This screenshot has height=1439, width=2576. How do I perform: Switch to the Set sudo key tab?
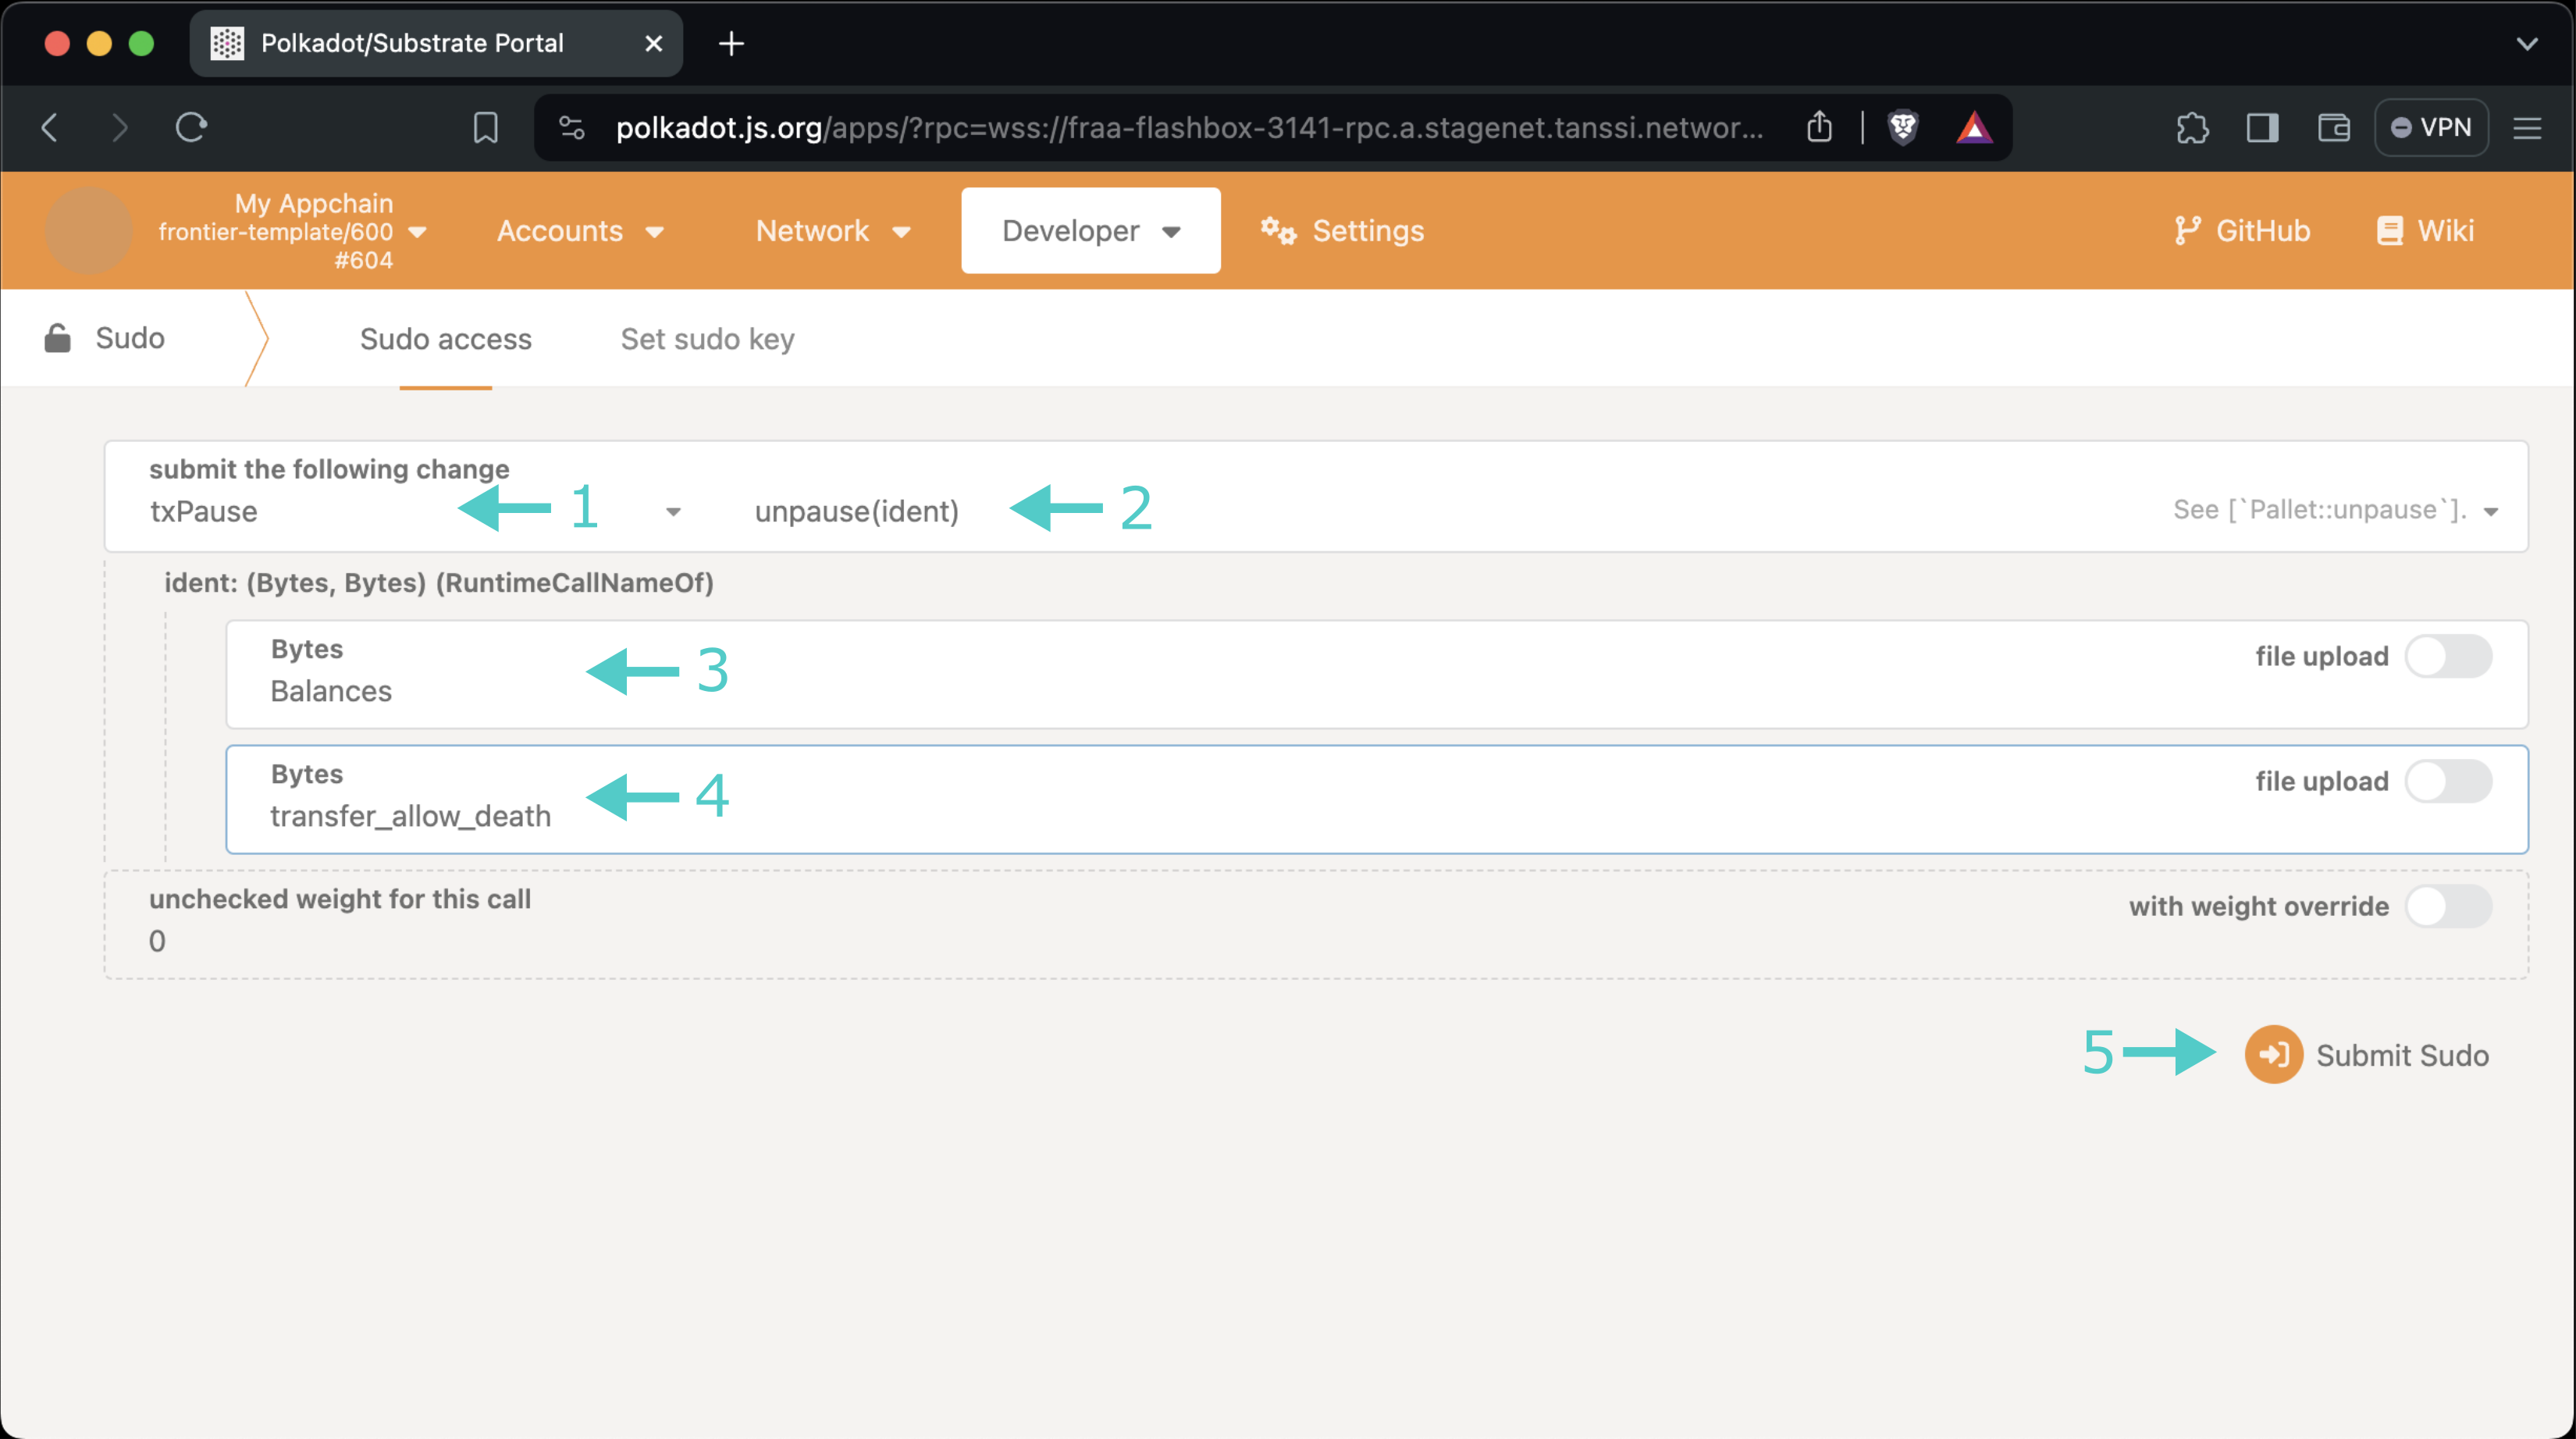707,339
